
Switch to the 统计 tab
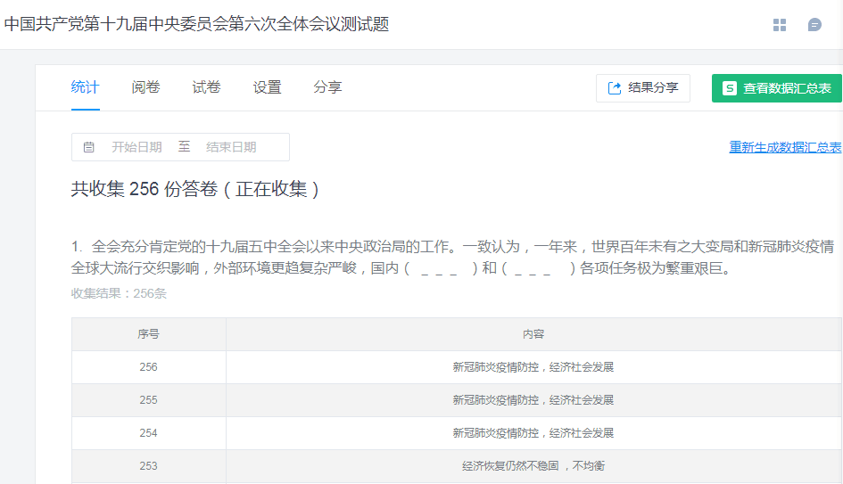[x=85, y=87]
